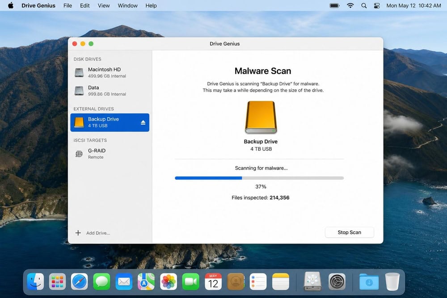The image size is (447, 298).
Task: Open Notes from the Dock
Action: pos(281,281)
